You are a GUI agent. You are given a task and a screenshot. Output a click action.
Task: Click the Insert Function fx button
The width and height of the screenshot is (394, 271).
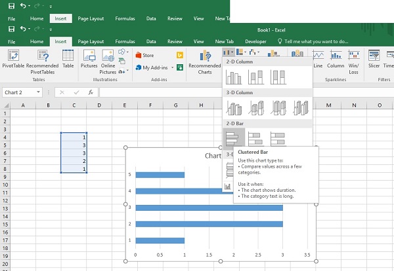(91, 92)
